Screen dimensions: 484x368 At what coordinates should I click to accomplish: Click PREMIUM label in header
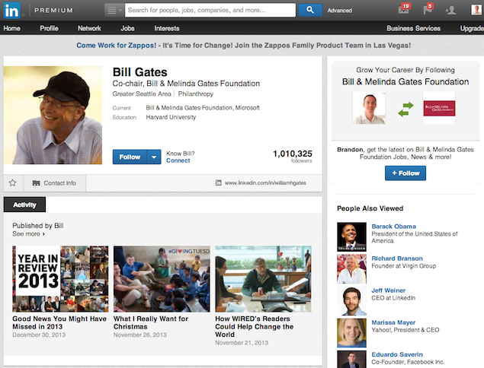click(x=53, y=10)
